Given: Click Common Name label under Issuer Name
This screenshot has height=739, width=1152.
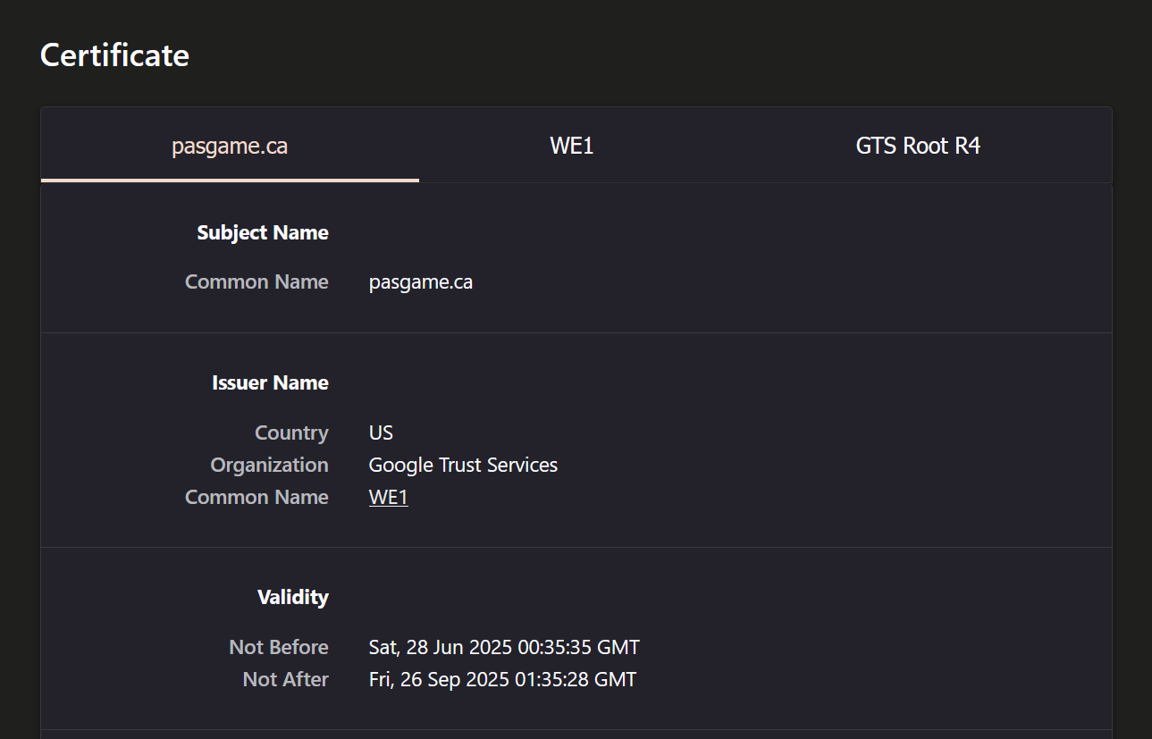Looking at the screenshot, I should pos(256,498).
